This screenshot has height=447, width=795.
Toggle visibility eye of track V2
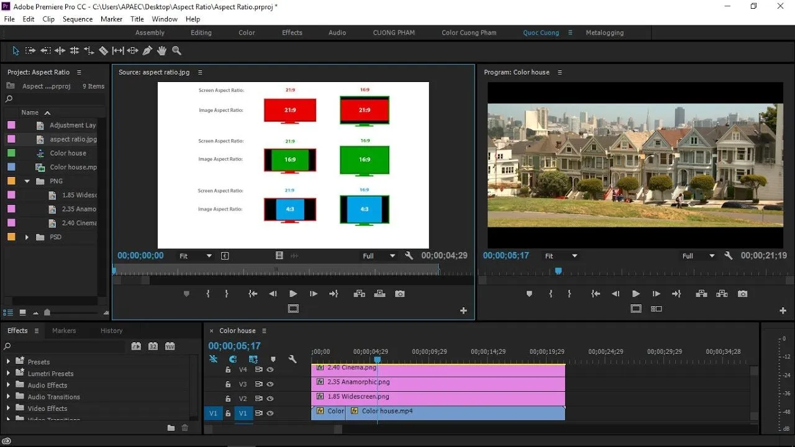[270, 399]
